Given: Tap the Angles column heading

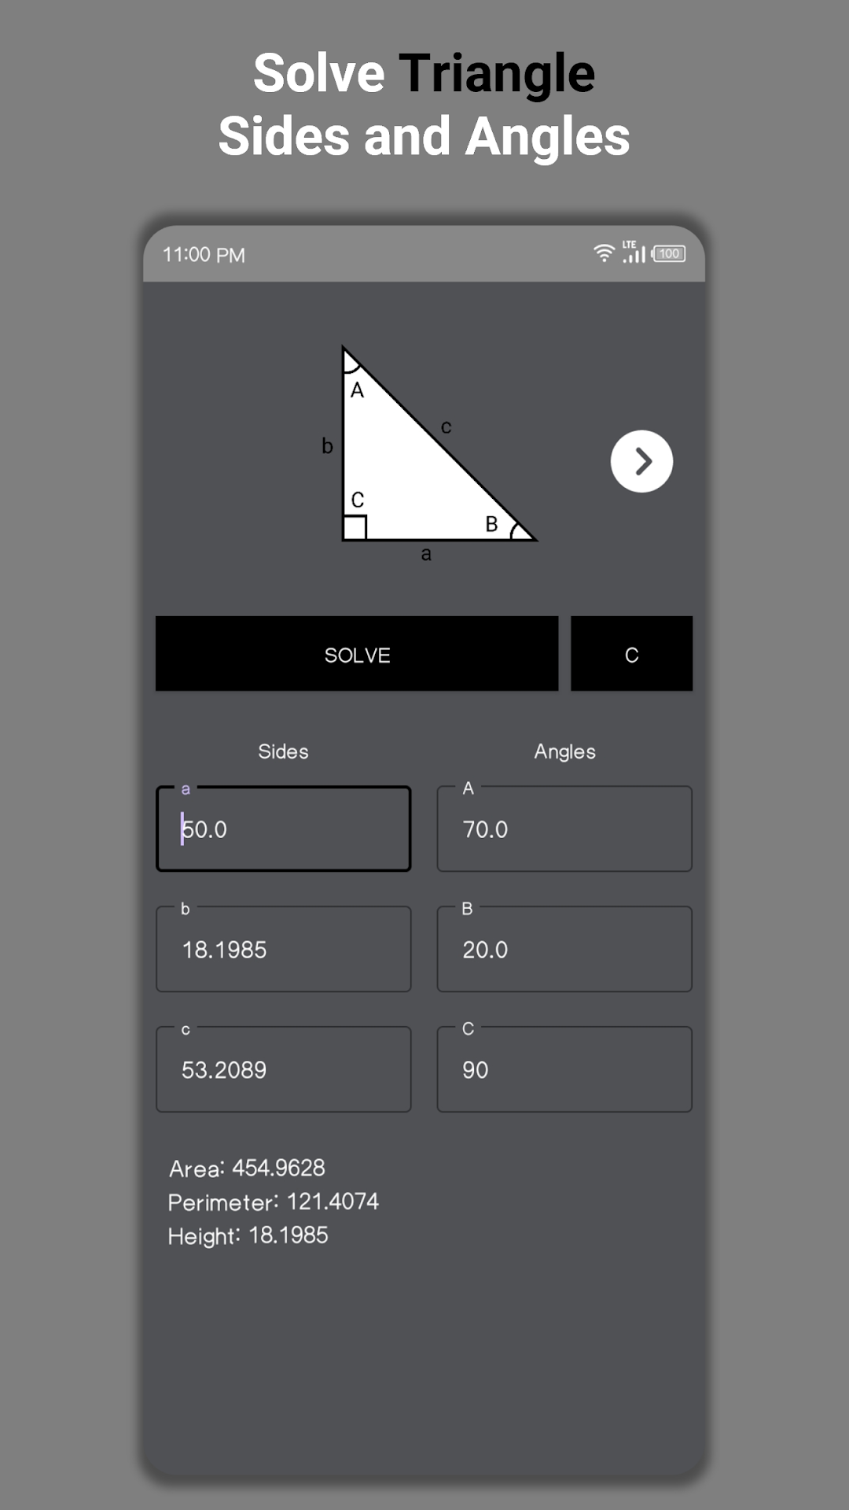Looking at the screenshot, I should point(564,751).
